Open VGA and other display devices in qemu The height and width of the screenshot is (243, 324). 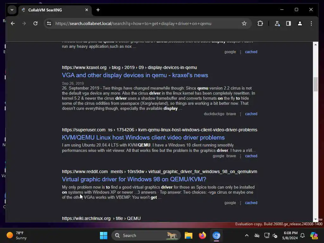coord(135,75)
